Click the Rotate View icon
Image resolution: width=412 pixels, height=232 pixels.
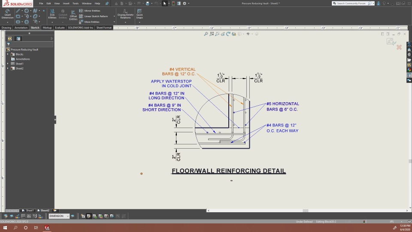228,34
